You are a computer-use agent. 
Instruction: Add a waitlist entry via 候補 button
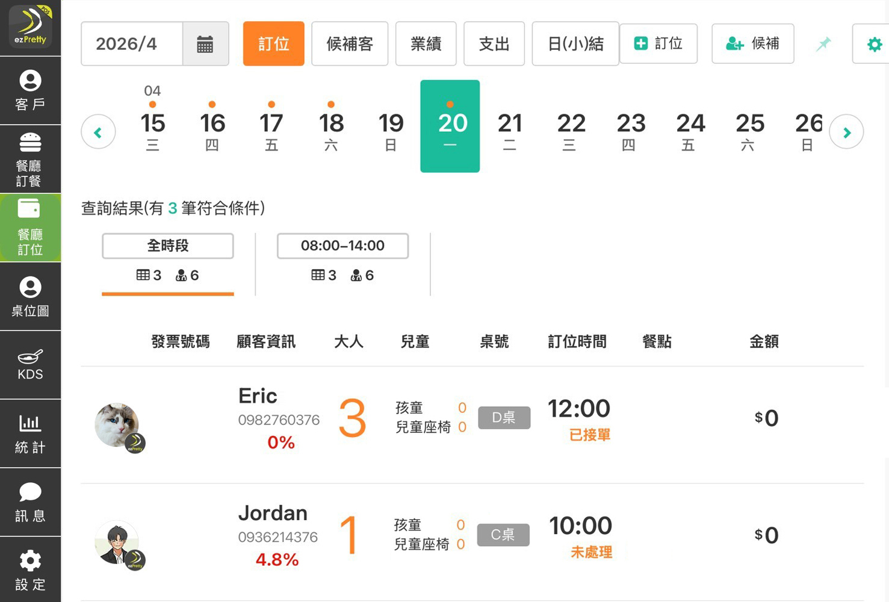752,43
